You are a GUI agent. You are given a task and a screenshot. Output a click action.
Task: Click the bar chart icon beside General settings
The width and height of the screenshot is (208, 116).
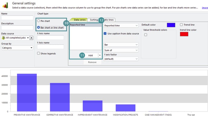click(x=5, y=5)
